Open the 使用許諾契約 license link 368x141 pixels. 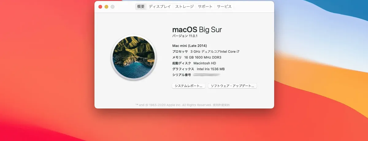pyautogui.click(x=221, y=105)
